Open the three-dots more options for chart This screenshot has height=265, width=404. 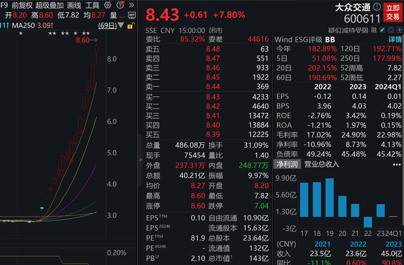click(x=396, y=164)
